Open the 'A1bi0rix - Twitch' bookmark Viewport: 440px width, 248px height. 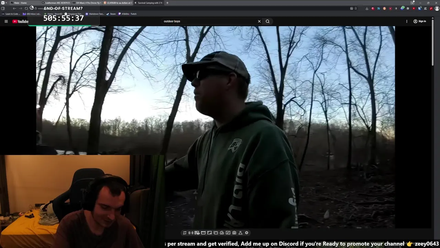coord(127,14)
